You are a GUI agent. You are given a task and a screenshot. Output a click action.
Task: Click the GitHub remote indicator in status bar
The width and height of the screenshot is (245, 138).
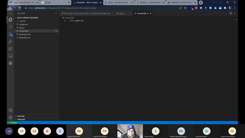13,123
